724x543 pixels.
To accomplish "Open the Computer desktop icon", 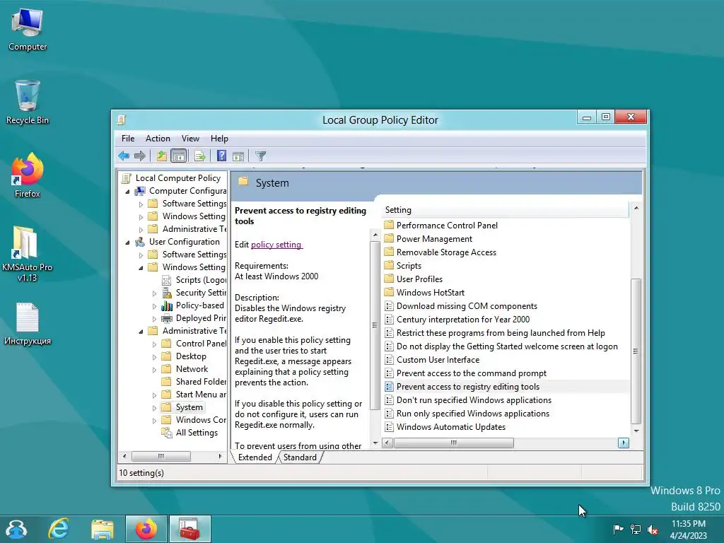I will (x=28, y=30).
